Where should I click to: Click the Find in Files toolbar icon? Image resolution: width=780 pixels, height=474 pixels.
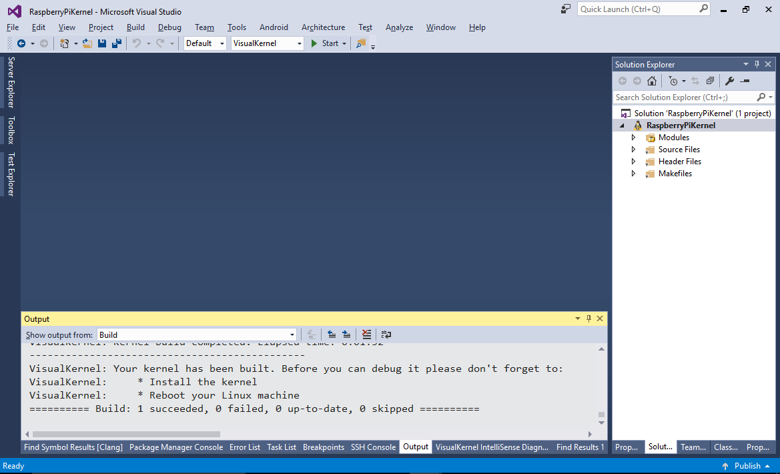point(361,43)
